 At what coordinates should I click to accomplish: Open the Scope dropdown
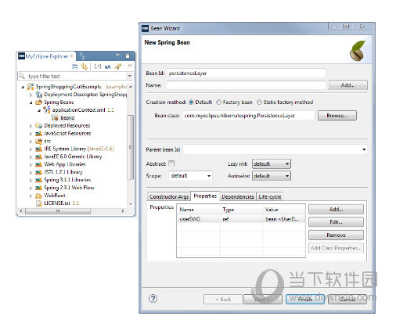point(190,176)
